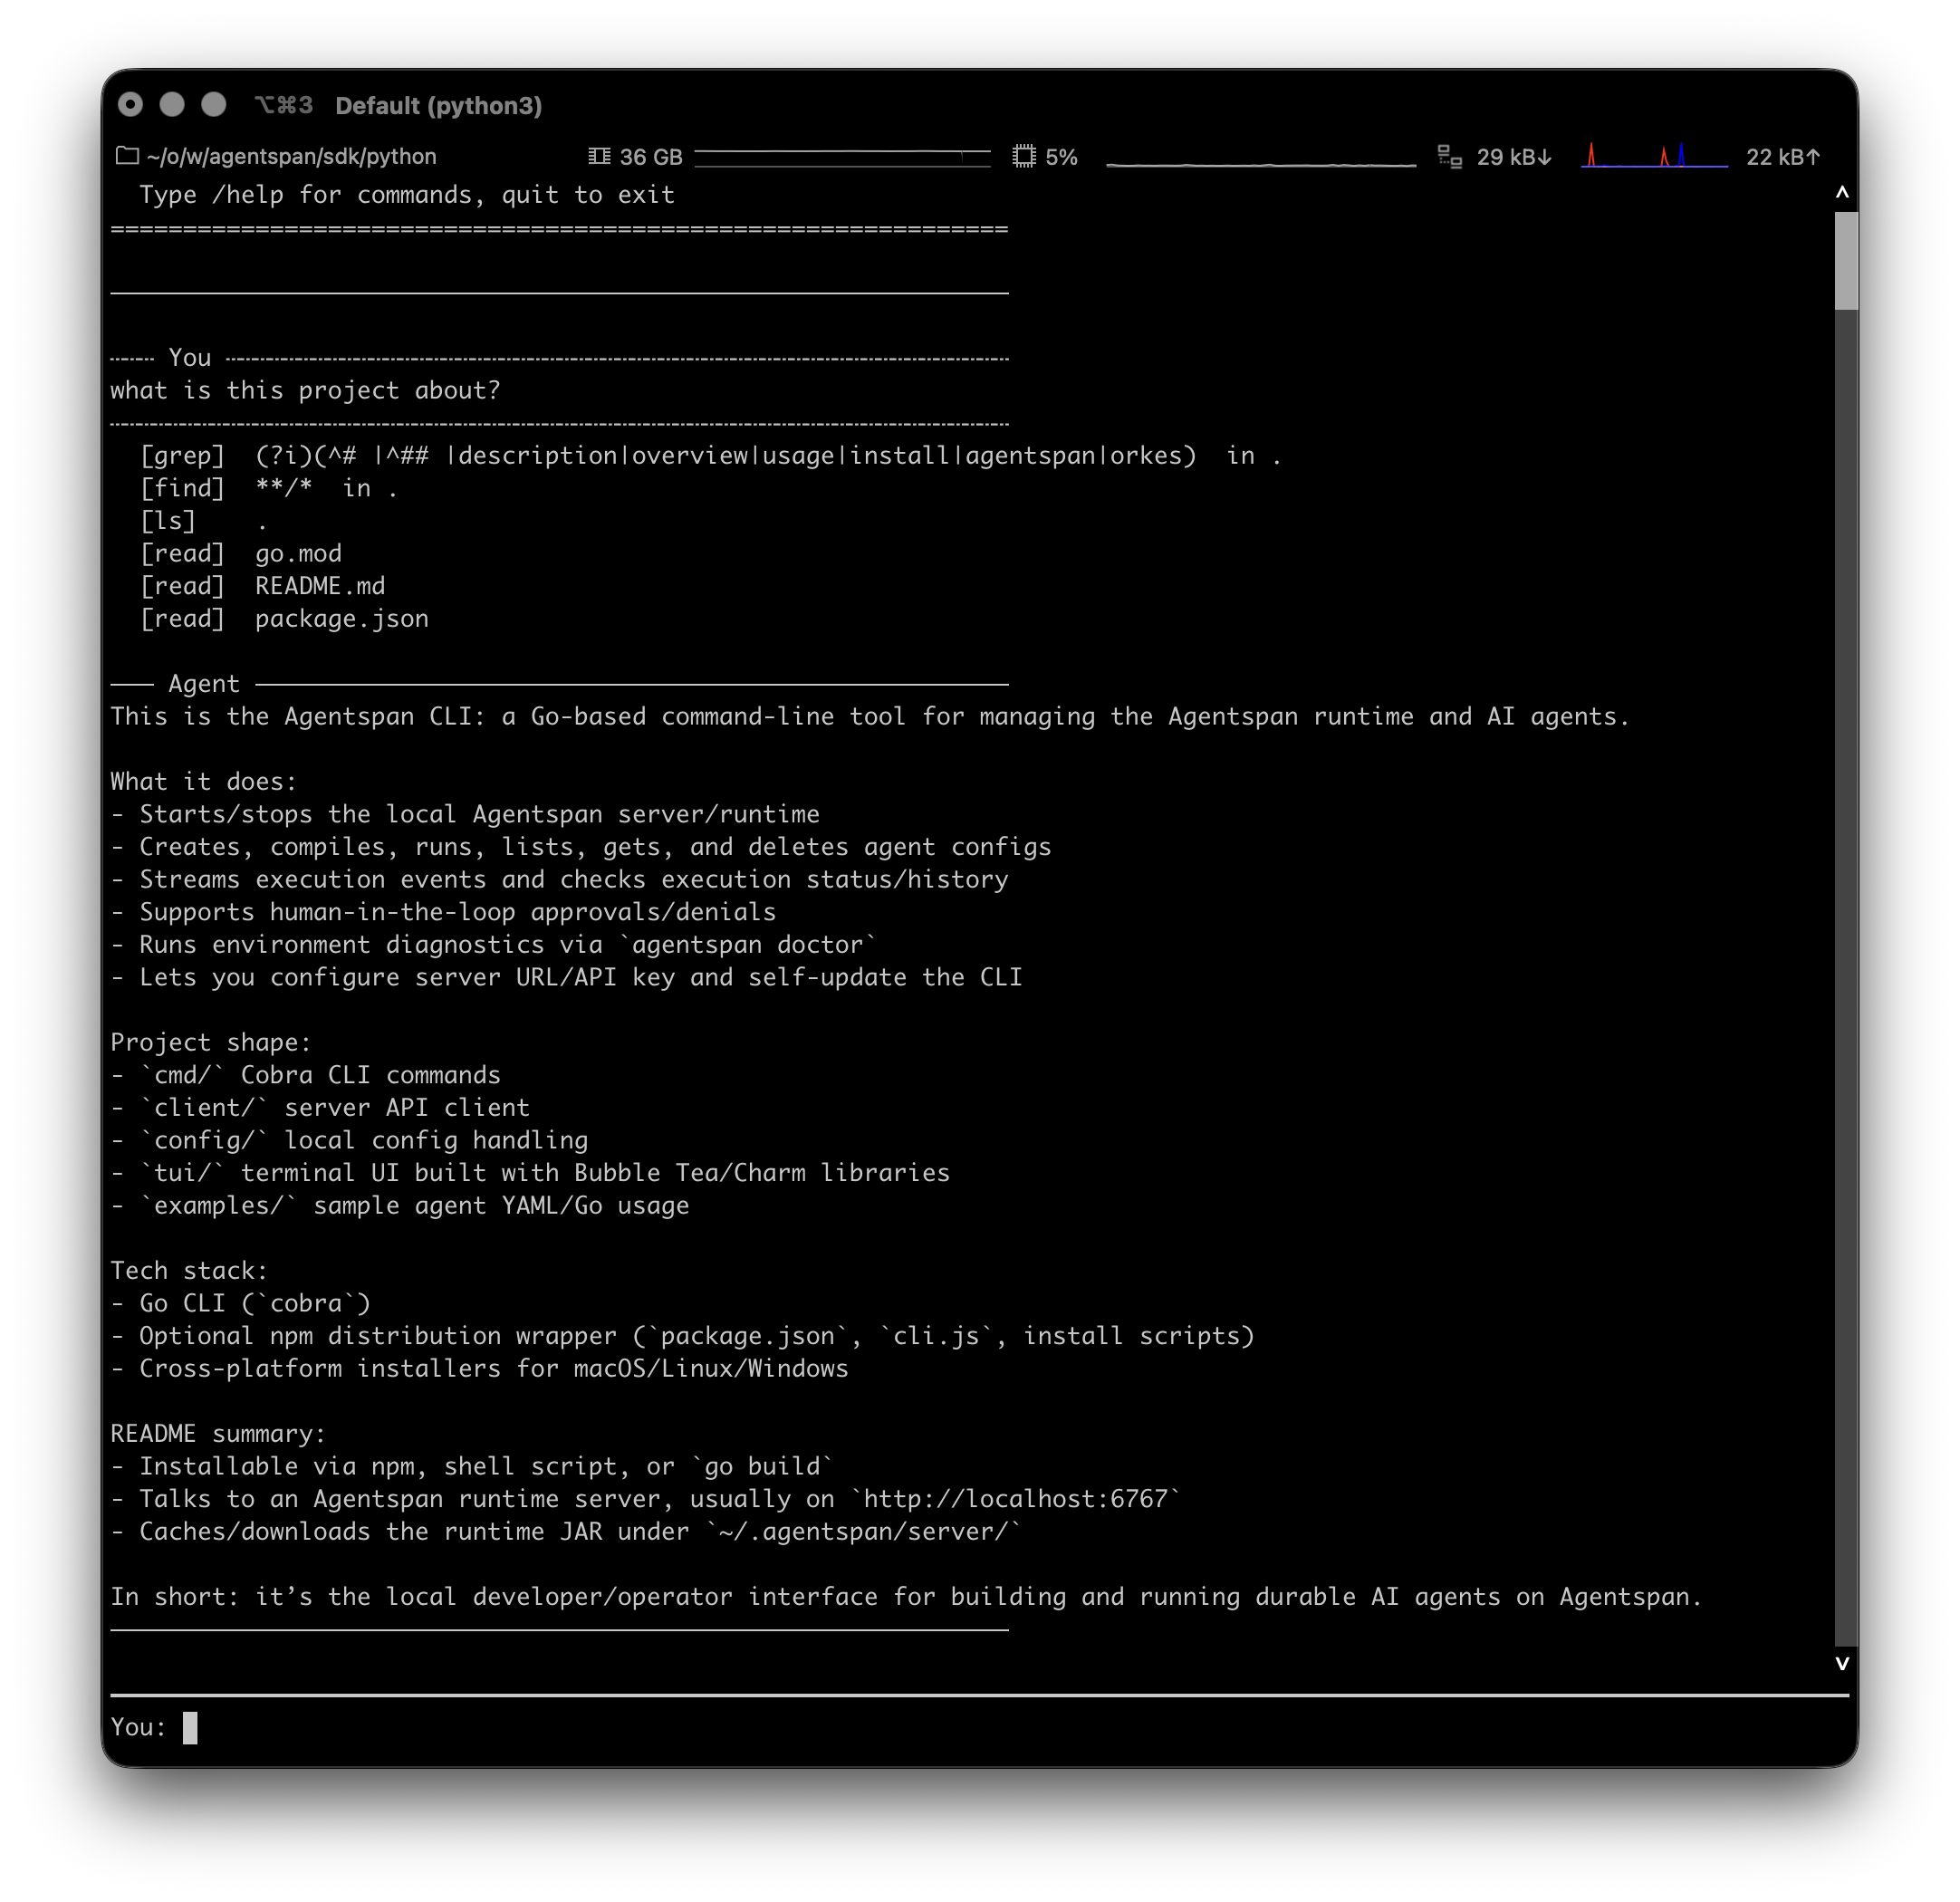Click the network icon beside 29 kB

(x=1449, y=156)
